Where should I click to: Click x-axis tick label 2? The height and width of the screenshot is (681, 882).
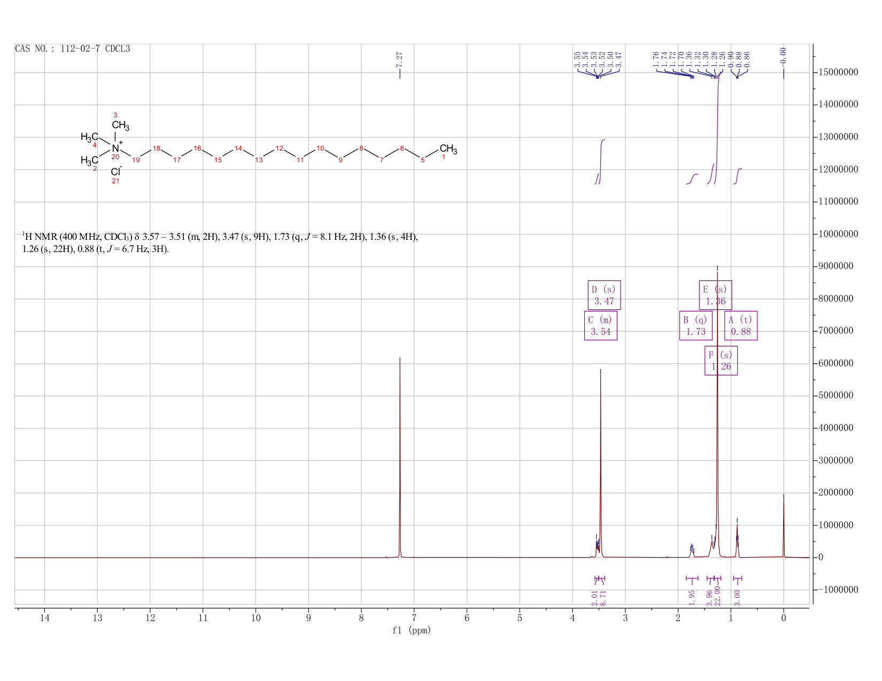[678, 618]
